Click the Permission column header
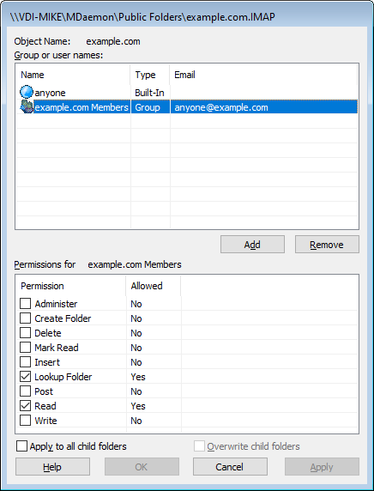 pyautogui.click(x=70, y=286)
